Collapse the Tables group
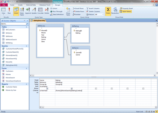The height and width of the screenshot is (113, 158). click(x=26, y=27)
